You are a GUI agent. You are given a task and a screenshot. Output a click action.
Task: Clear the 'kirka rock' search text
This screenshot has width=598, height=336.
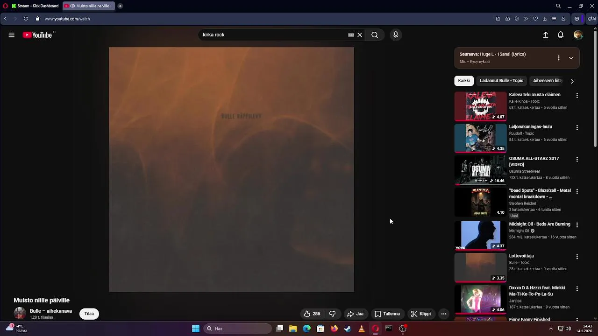pyautogui.click(x=360, y=35)
